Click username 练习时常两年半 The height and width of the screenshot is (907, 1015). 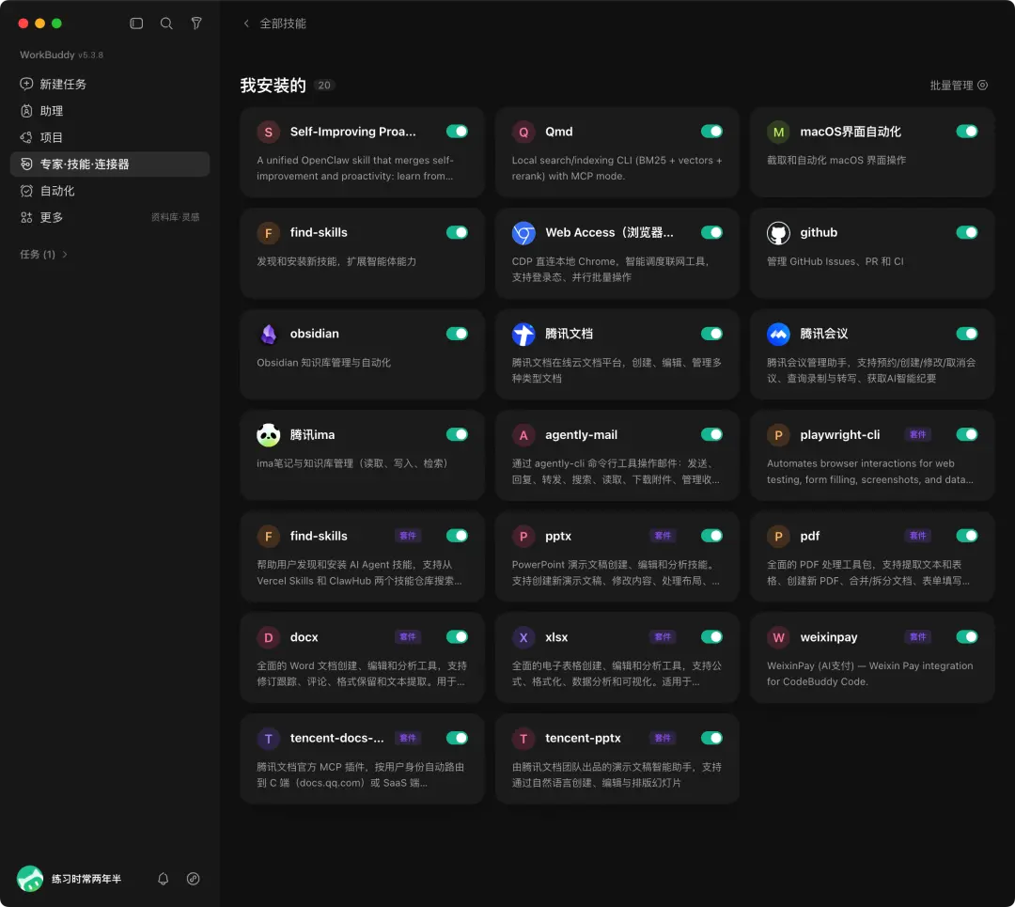click(x=86, y=879)
